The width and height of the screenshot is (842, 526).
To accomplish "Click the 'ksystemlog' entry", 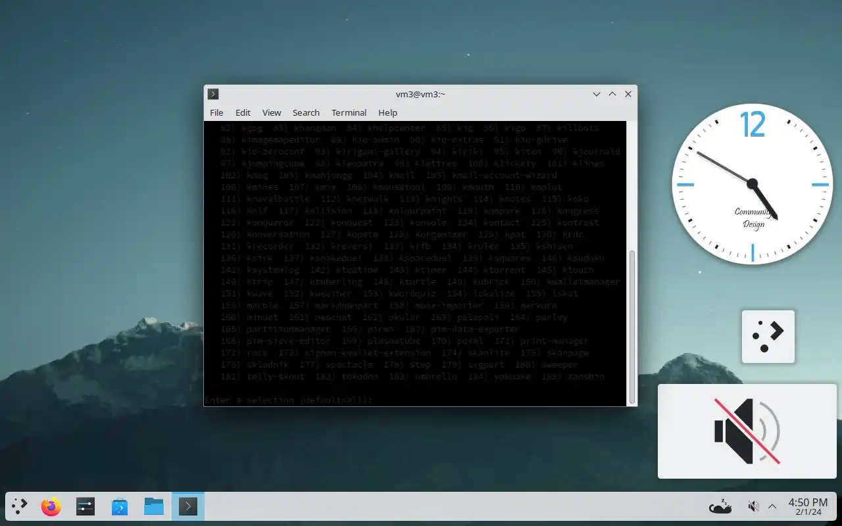I will (x=272, y=270).
